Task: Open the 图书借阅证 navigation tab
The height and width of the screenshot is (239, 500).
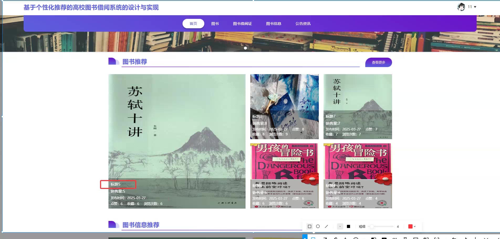Action: click(242, 24)
